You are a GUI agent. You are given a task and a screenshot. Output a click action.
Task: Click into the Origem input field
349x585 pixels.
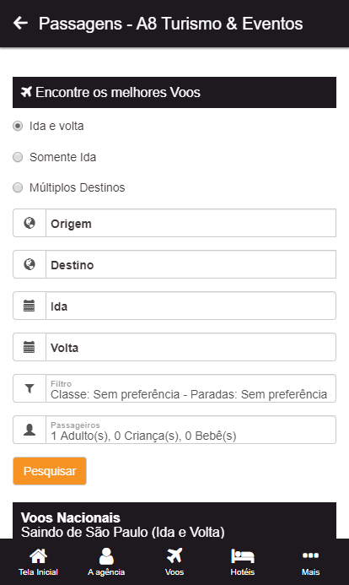[191, 223]
